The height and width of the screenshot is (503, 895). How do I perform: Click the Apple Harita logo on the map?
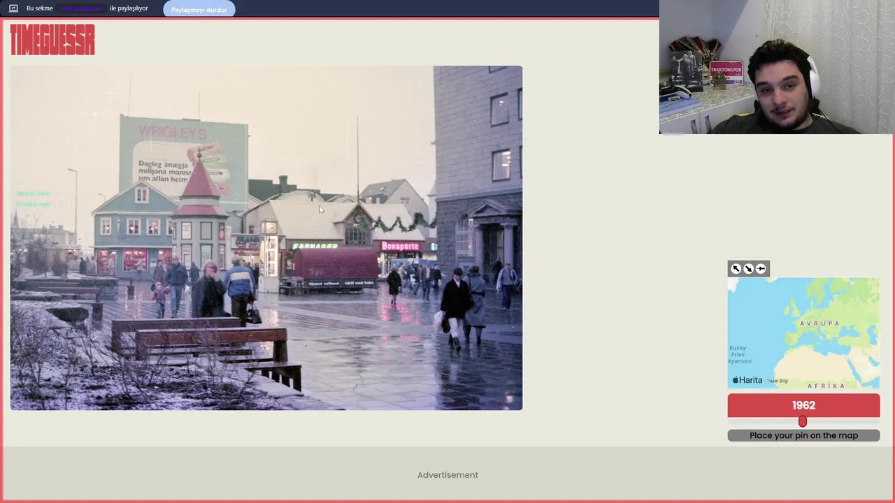point(747,380)
